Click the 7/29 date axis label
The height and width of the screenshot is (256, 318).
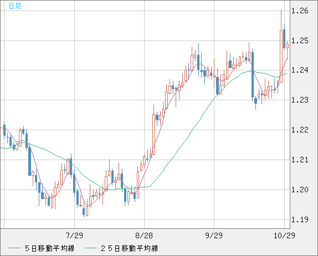(74, 235)
